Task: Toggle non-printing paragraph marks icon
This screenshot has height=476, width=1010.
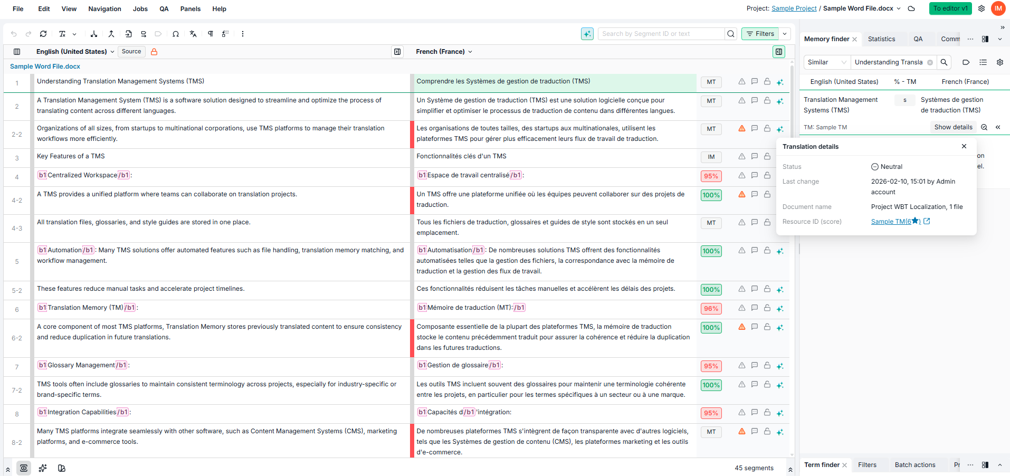Action: pyautogui.click(x=211, y=34)
